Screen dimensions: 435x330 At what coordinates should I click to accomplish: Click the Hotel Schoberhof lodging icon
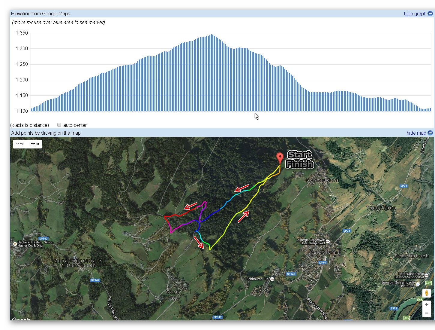[426, 275]
